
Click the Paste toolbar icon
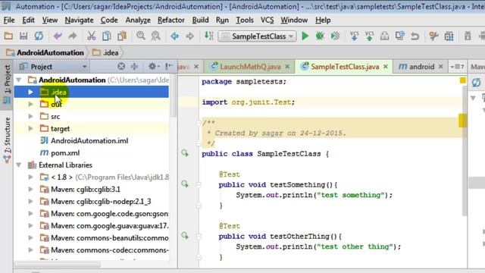[122, 36]
